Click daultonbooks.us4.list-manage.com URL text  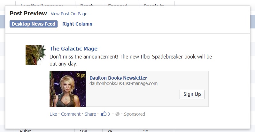[x=123, y=83]
